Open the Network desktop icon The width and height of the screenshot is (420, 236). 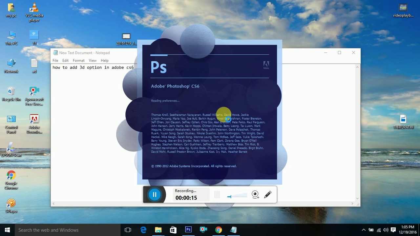pyautogui.click(x=11, y=66)
